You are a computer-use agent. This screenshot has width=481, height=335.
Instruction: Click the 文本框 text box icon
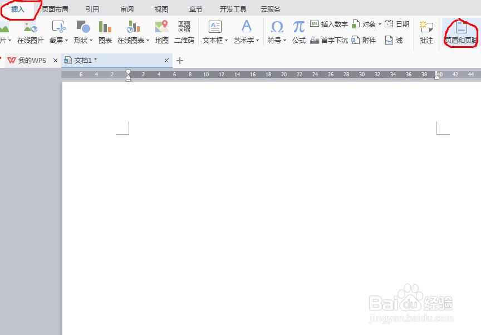click(x=215, y=27)
